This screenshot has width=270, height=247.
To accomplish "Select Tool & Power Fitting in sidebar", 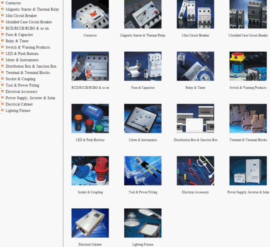I will (x=22, y=85).
